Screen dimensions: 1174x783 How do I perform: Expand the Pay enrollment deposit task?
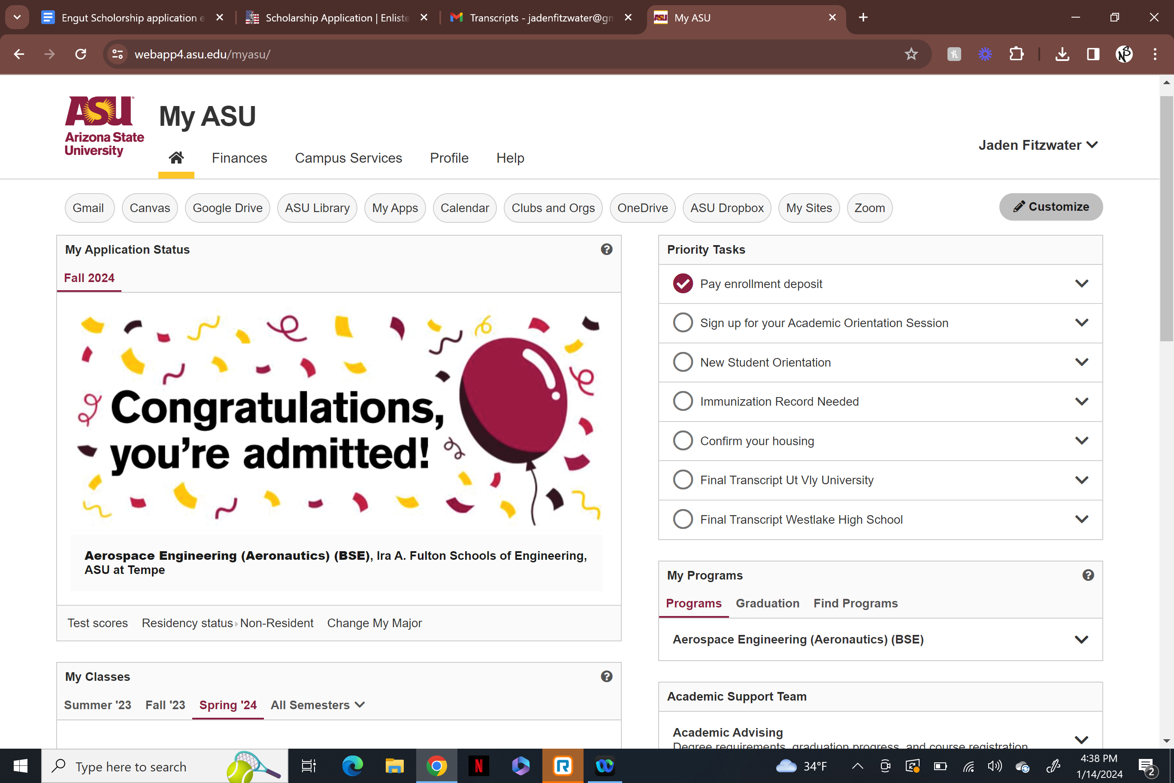pos(1081,284)
